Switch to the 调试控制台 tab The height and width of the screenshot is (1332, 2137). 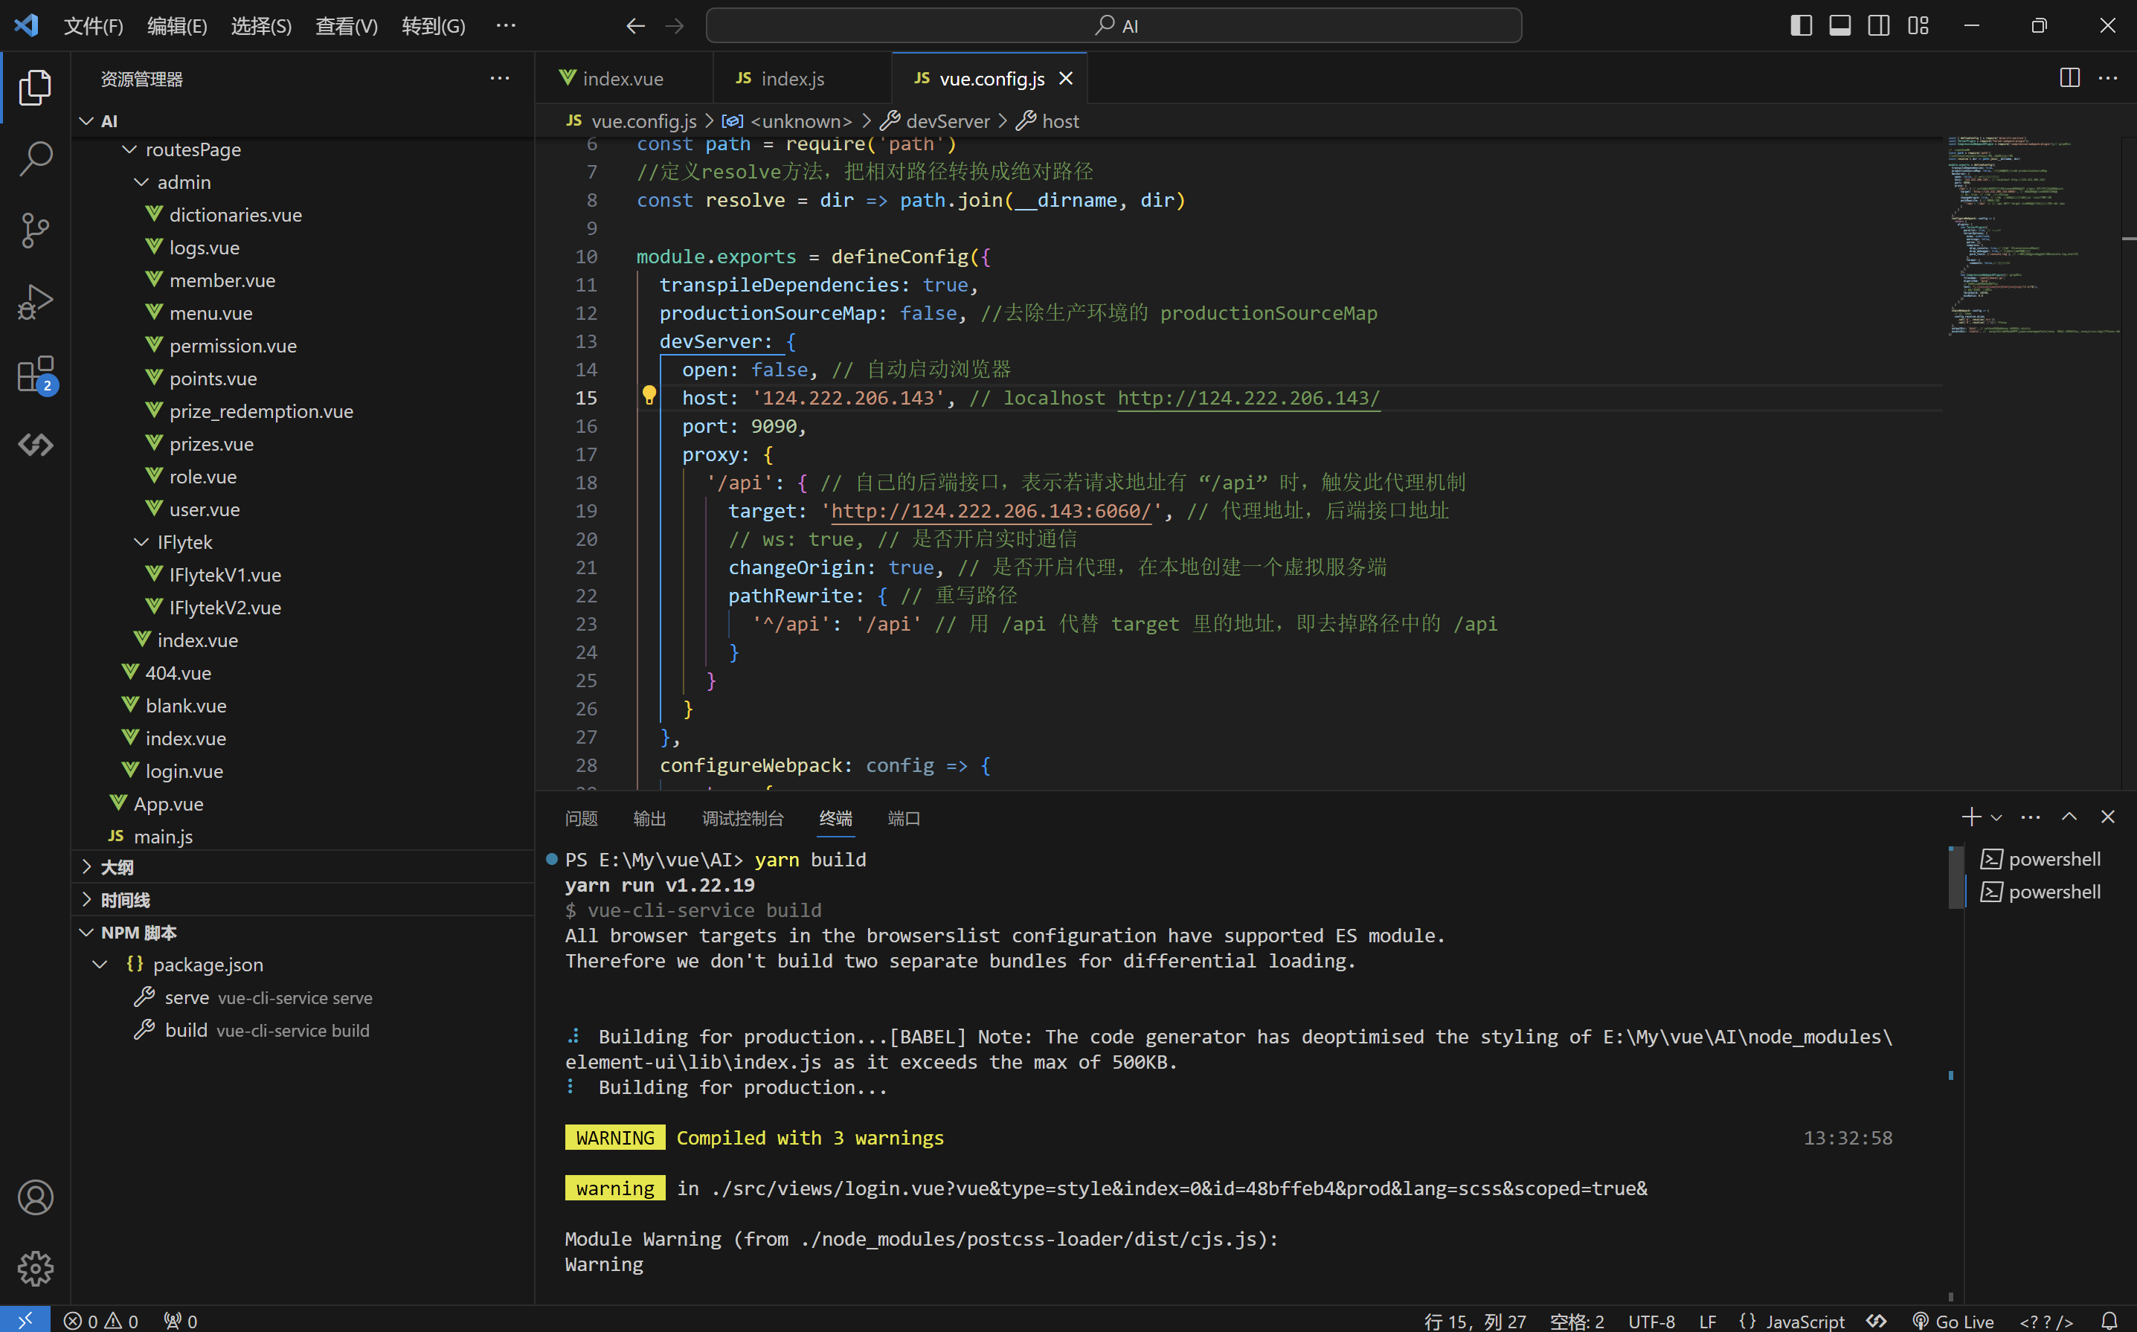(x=742, y=818)
